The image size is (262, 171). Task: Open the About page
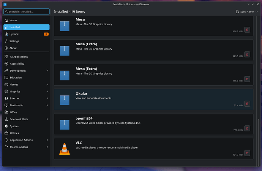click(x=13, y=48)
